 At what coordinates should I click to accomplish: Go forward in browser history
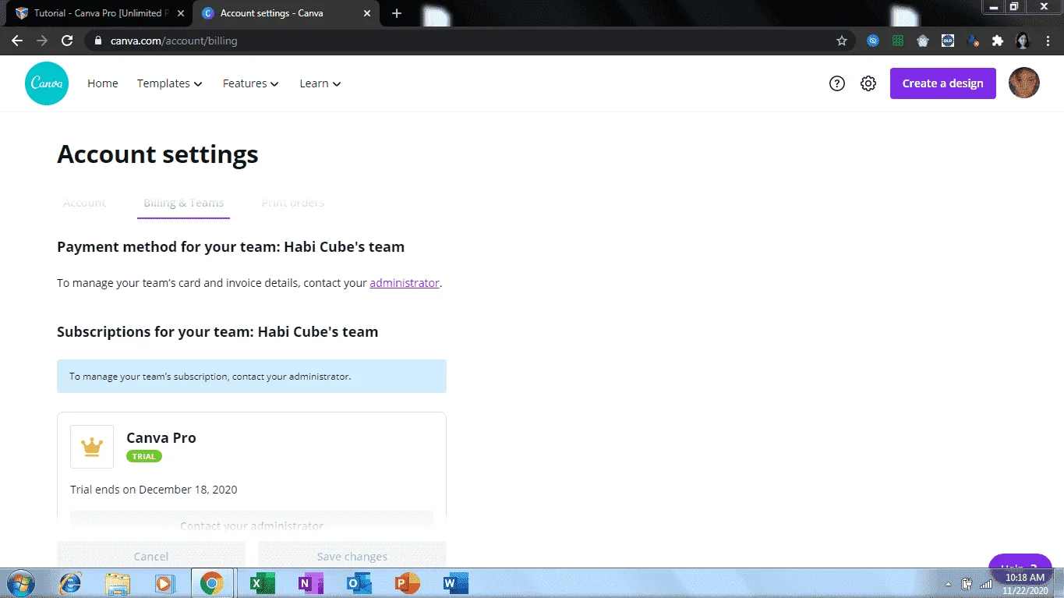coord(42,41)
